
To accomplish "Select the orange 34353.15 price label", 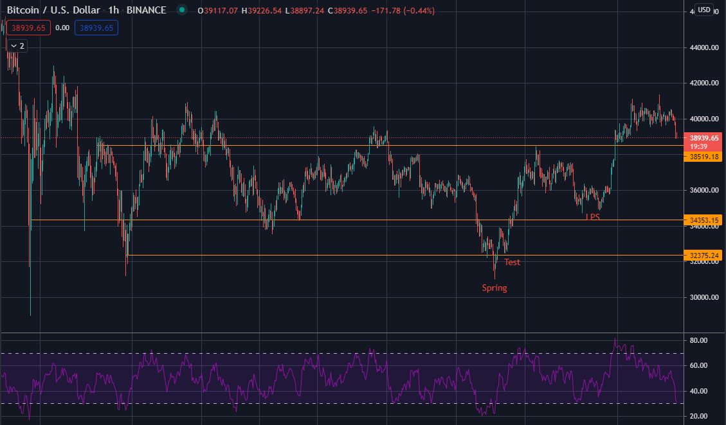I will pyautogui.click(x=703, y=220).
